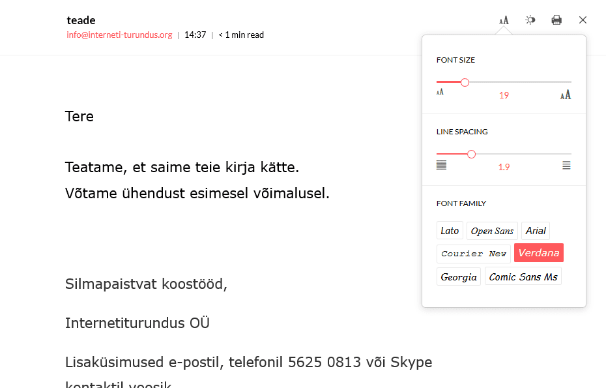Toggle the night mode brightness icon

coord(530,20)
